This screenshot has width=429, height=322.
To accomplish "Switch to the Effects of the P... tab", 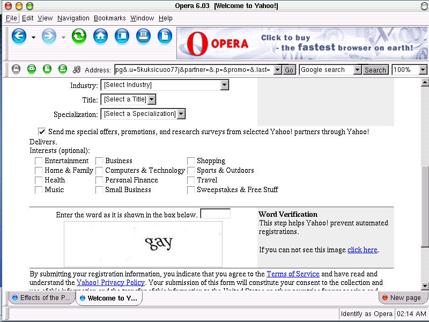I will [x=41, y=298].
